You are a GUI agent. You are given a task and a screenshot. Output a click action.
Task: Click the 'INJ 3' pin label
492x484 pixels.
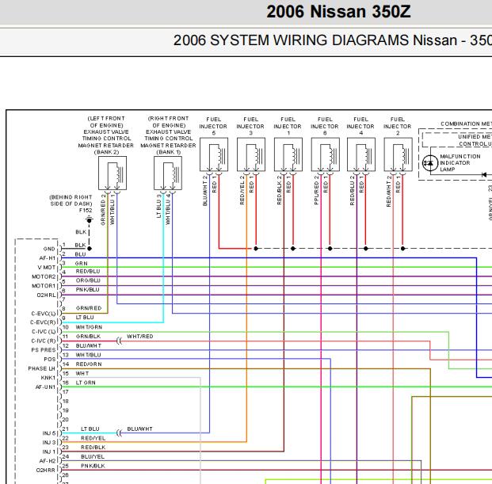49,443
